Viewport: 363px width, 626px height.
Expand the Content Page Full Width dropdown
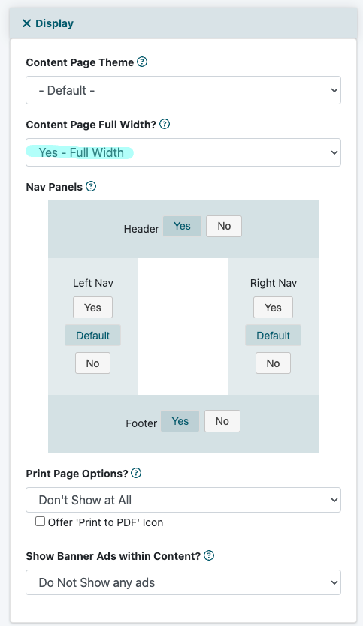(183, 152)
